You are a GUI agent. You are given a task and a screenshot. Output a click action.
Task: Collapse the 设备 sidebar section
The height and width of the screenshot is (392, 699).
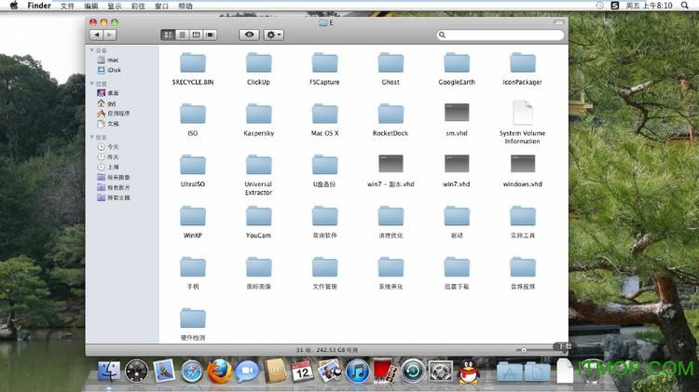pos(92,50)
